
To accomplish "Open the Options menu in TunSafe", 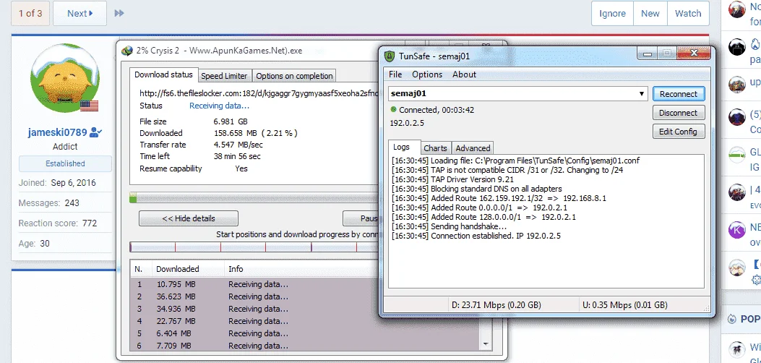I will point(427,74).
